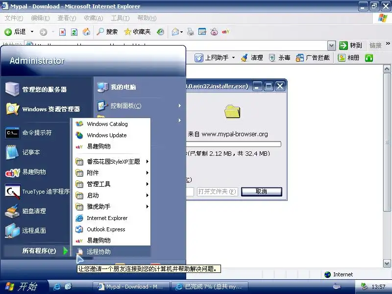Click the 转到 Go button
This screenshot has height=294, width=392.
[x=351, y=46]
